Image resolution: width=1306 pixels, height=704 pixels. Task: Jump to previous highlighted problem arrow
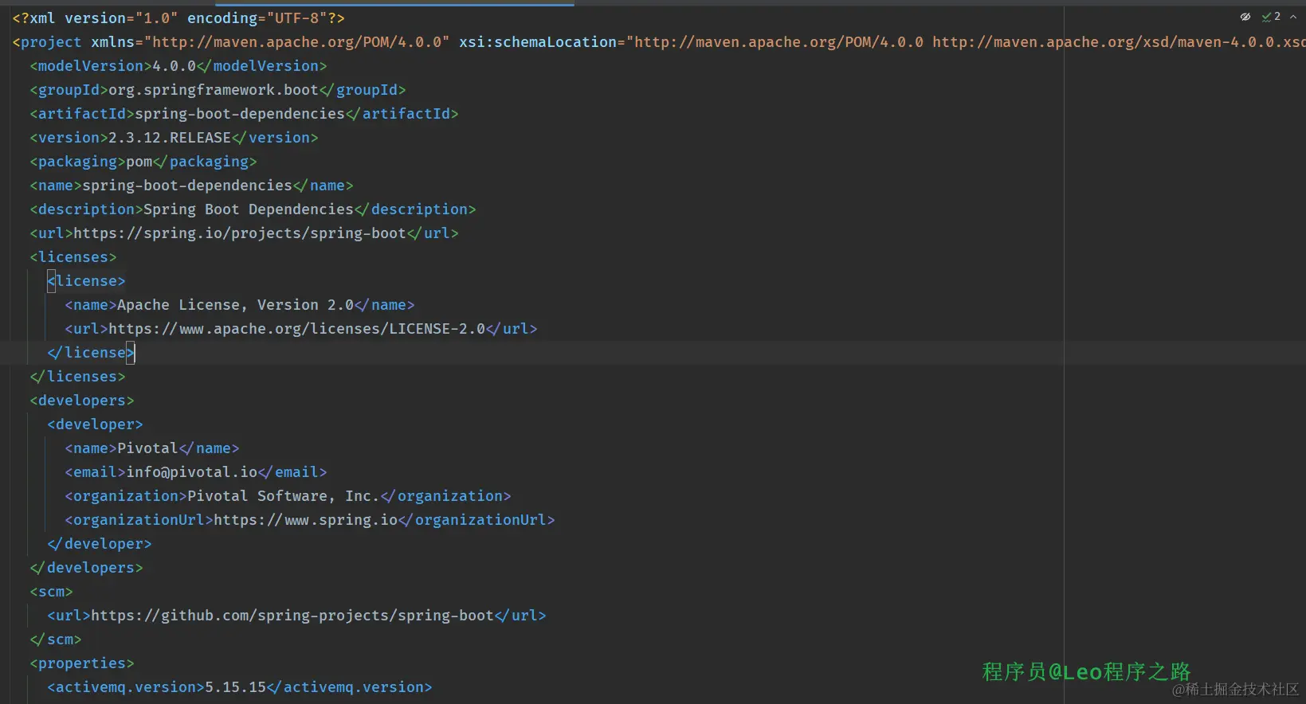pyautogui.click(x=1293, y=17)
